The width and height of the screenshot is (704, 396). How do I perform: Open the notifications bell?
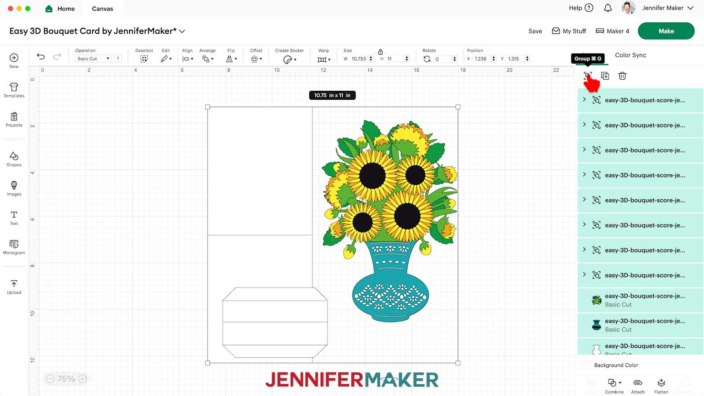tap(608, 8)
